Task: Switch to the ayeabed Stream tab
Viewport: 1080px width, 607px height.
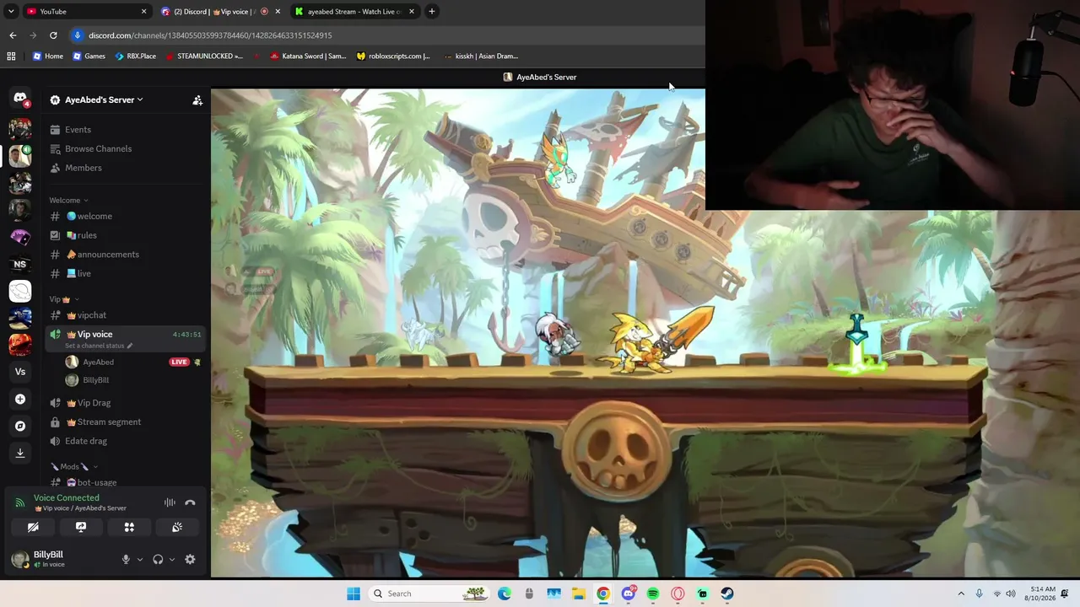Action: [x=354, y=12]
